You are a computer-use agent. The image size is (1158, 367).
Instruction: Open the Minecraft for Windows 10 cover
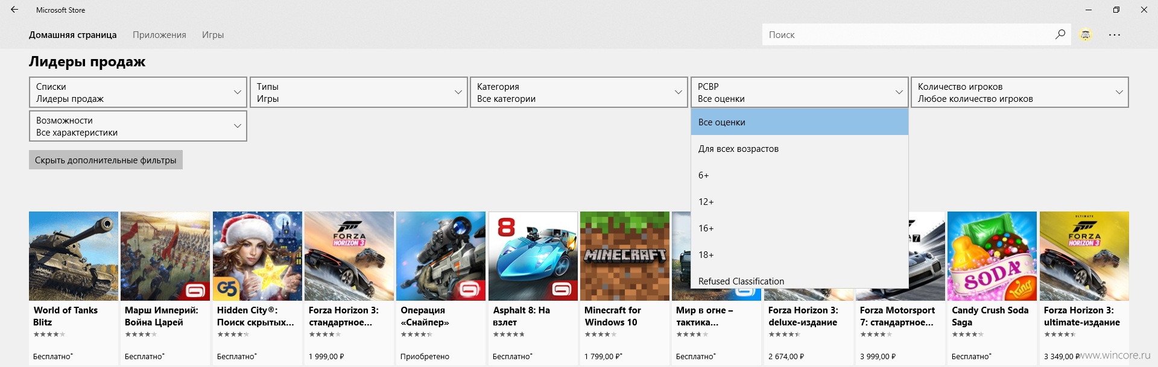coord(625,256)
